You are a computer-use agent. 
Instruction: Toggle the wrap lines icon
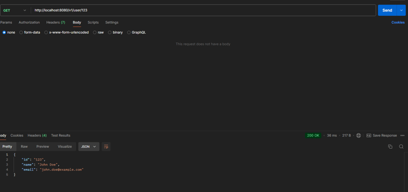(x=106, y=147)
